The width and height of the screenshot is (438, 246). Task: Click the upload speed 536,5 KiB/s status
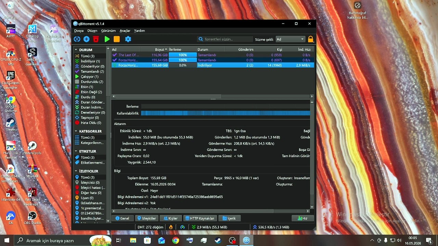pyautogui.click(x=271, y=227)
